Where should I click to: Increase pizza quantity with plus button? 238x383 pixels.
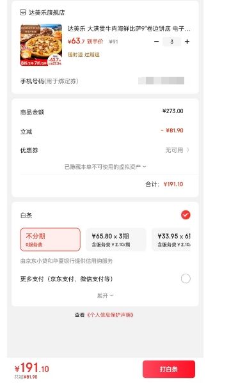[x=187, y=42]
